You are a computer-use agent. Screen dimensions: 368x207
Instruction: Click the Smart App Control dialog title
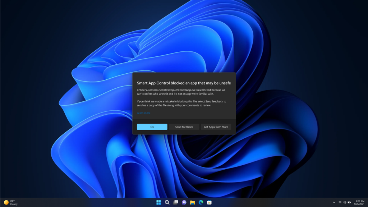tap(184, 83)
